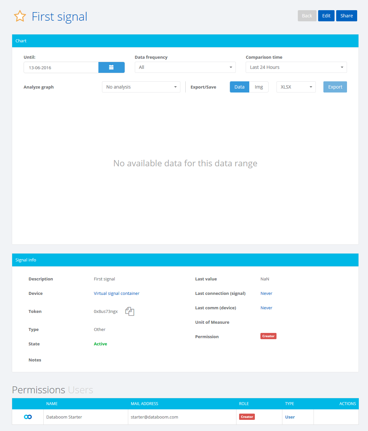
Task: Click the Export button
Action: (x=335, y=87)
